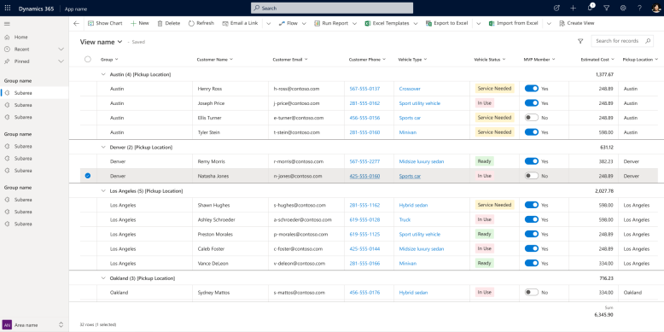This screenshot has height=332, width=664.
Task: Open Remy Morris phone link 567-555-2277
Action: [x=364, y=161]
